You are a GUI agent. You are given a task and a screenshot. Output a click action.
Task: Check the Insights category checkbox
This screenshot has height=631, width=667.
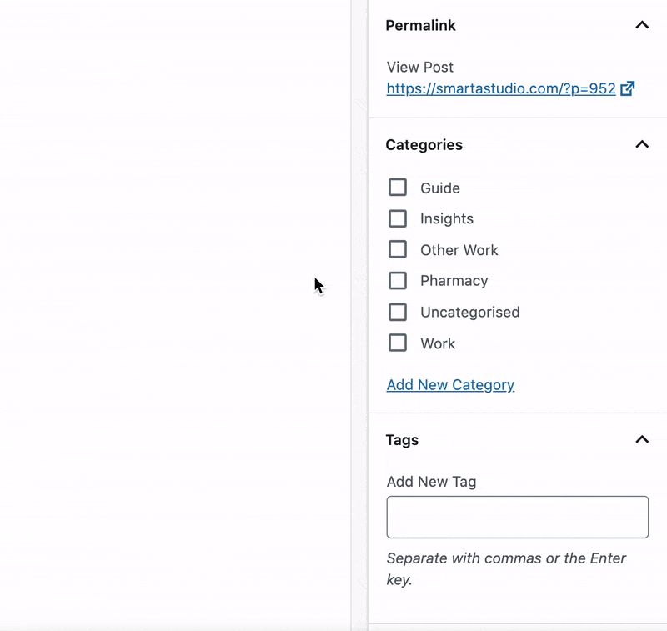tap(398, 218)
